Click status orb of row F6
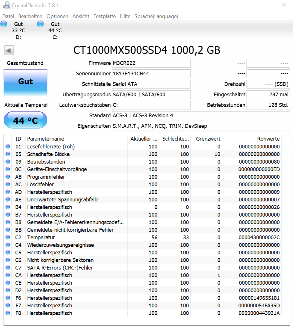 (8, 298)
